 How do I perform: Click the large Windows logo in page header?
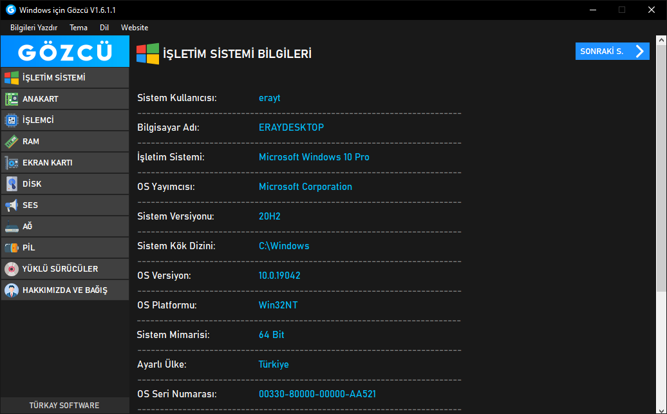coord(147,54)
